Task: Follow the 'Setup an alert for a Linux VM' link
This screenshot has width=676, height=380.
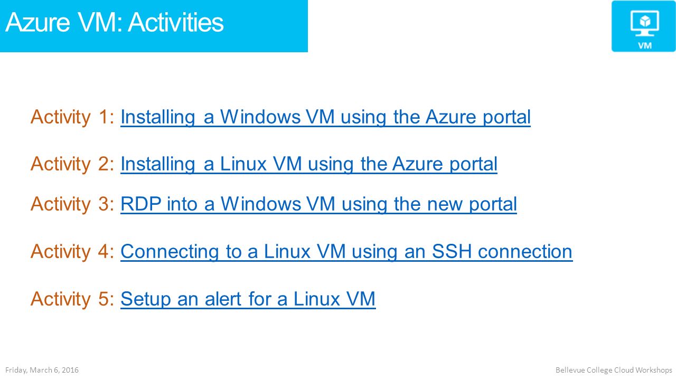Action: pos(248,299)
